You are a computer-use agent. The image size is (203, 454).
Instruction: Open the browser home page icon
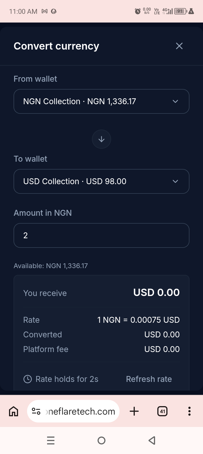pos(14,411)
